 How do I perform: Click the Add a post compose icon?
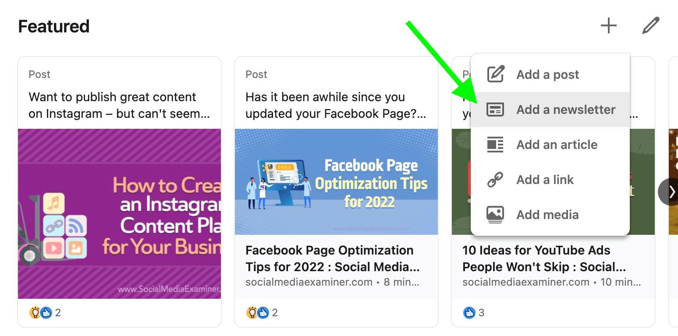pos(496,74)
